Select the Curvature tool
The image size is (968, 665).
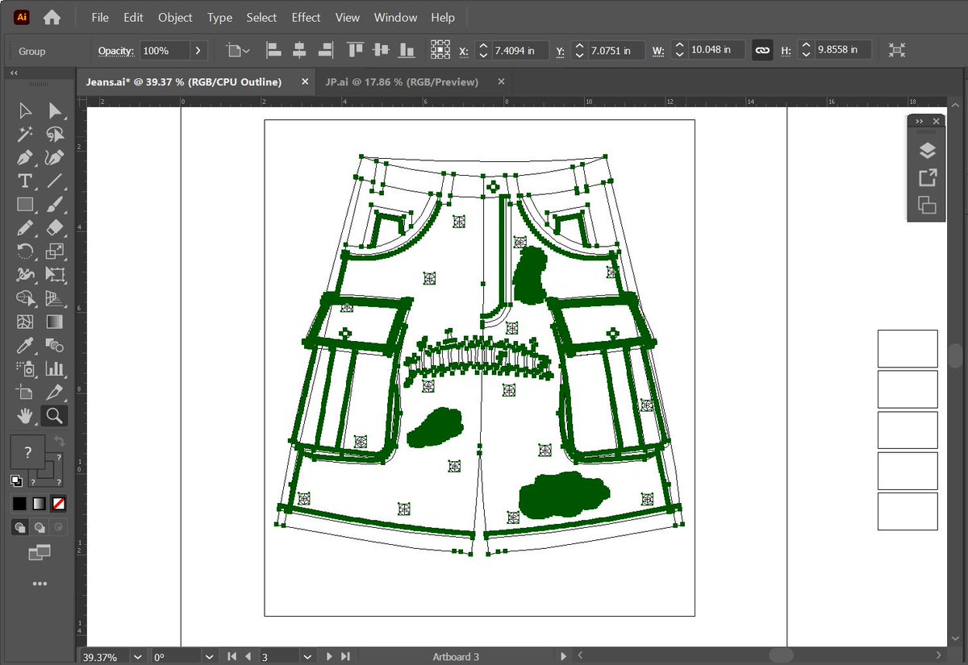pyautogui.click(x=55, y=157)
